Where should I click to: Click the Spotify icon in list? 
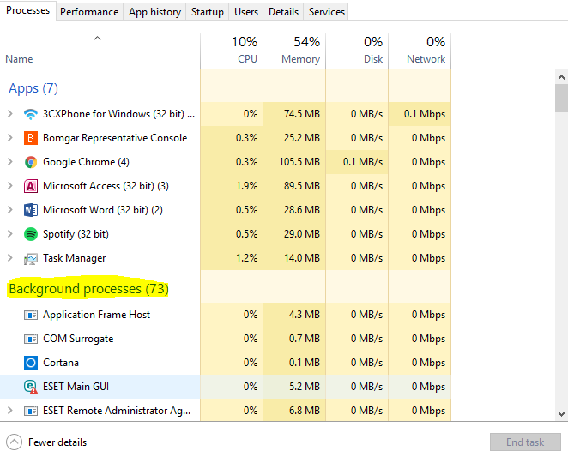pyautogui.click(x=31, y=234)
